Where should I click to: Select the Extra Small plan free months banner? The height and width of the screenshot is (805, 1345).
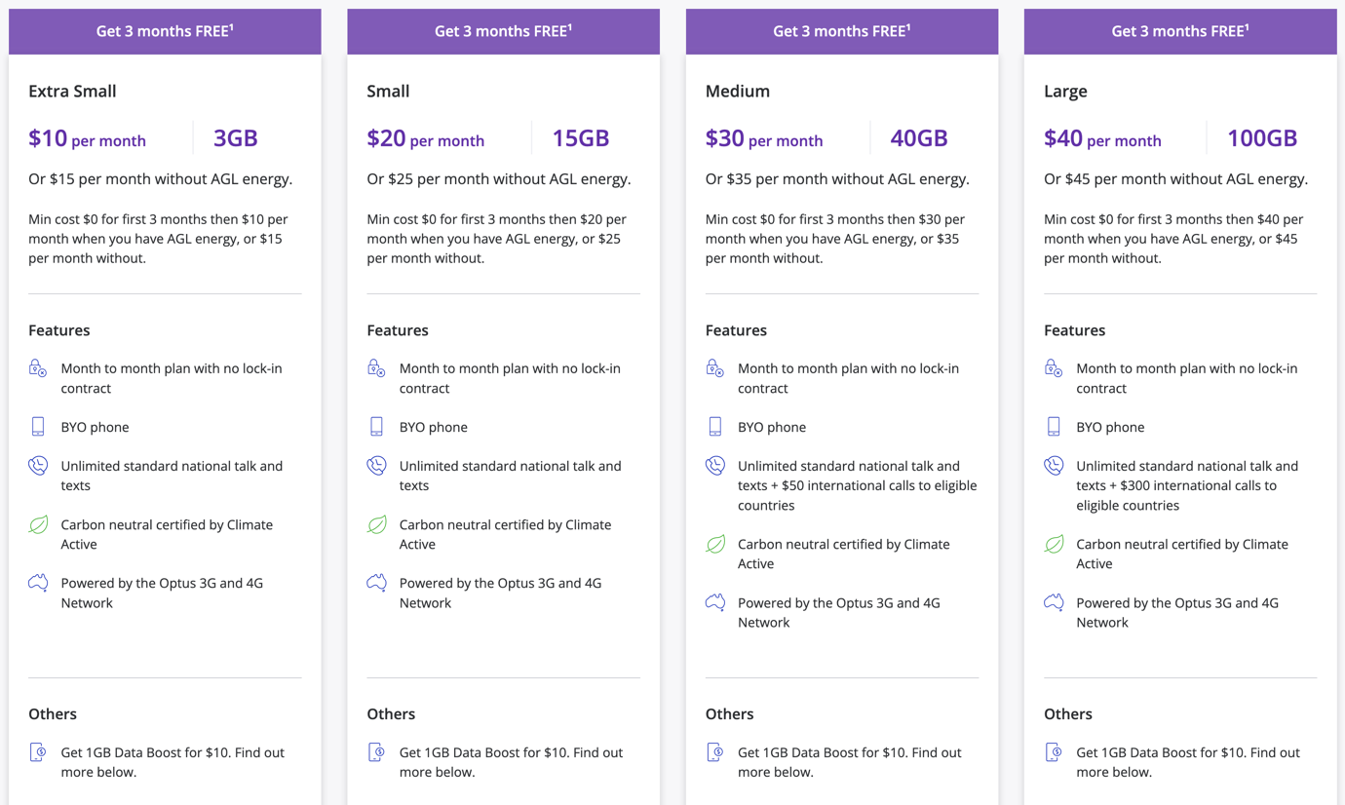coord(165,31)
